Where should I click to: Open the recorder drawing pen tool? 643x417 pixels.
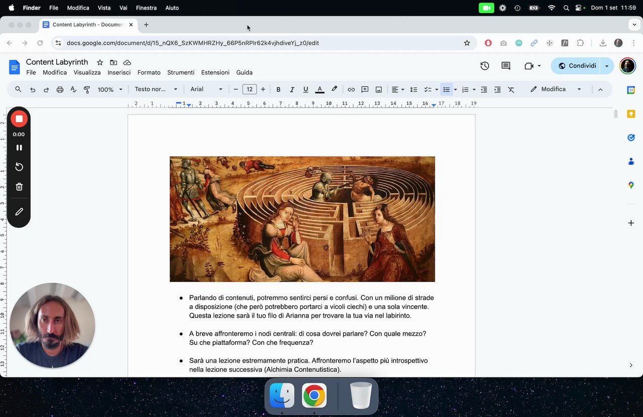pos(19,212)
